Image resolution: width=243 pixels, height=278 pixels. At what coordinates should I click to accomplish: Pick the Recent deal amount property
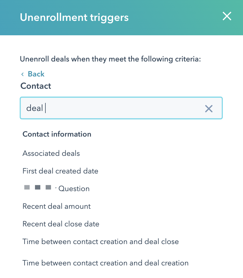(57, 206)
